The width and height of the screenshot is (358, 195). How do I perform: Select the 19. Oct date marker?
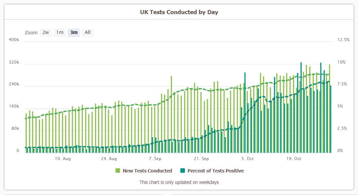point(294,158)
